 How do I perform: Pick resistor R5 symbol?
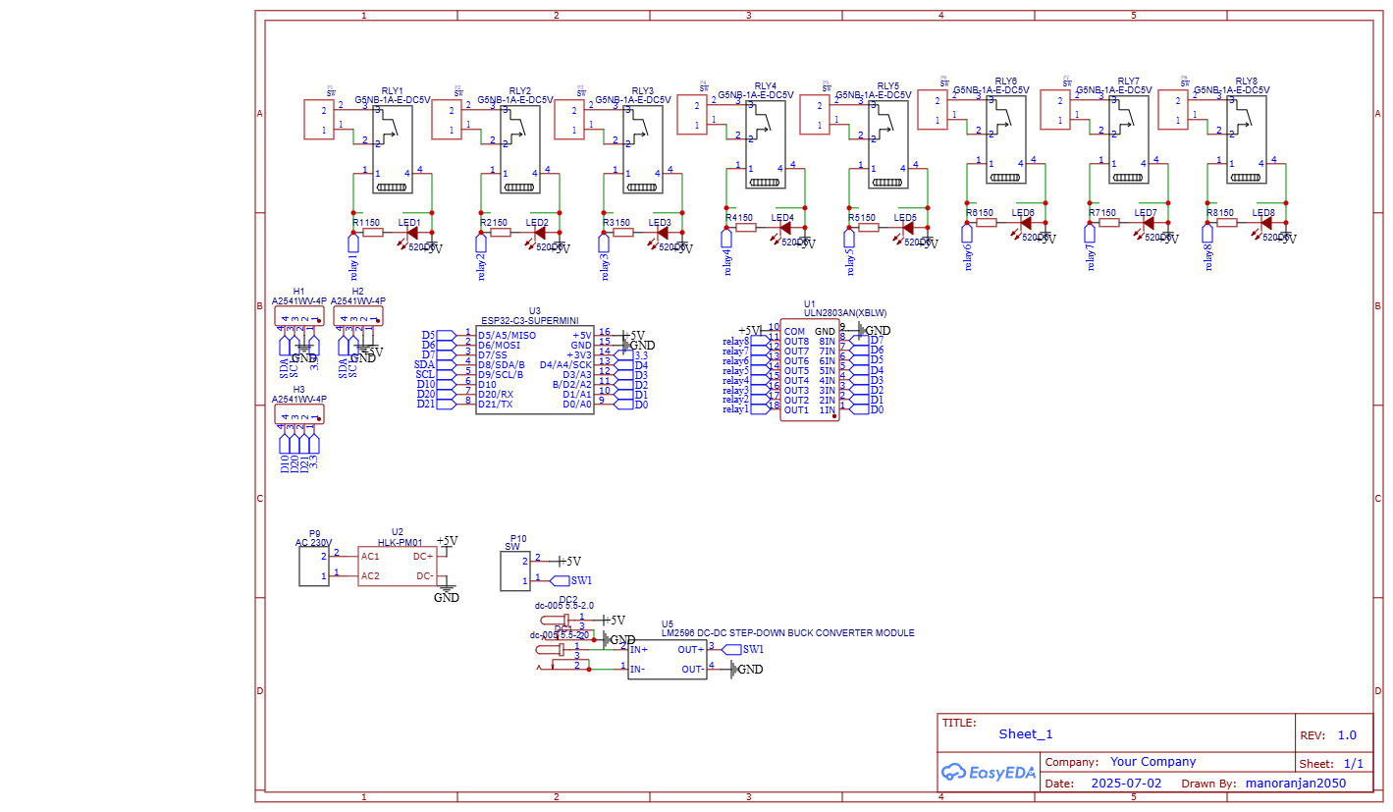(x=869, y=228)
